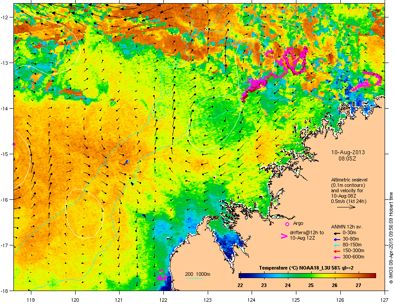Click the 200 1000m bathymetry label
Image resolution: width=394 pixels, height=304 pixels.
(198, 274)
